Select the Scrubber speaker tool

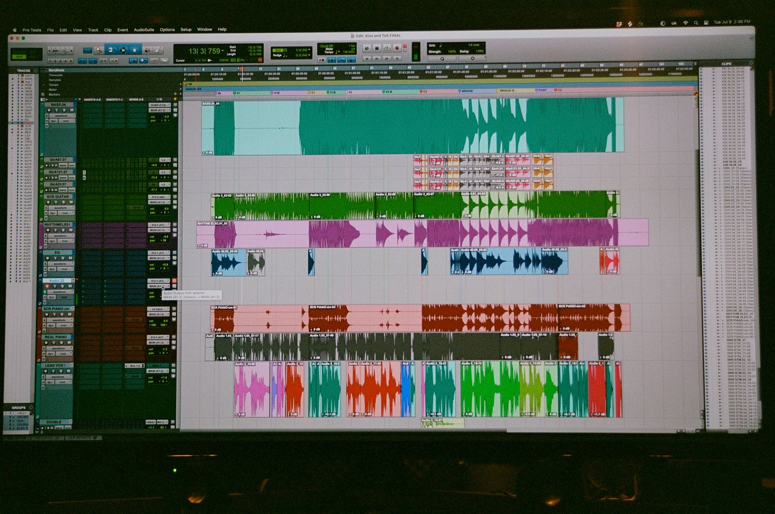(x=147, y=50)
